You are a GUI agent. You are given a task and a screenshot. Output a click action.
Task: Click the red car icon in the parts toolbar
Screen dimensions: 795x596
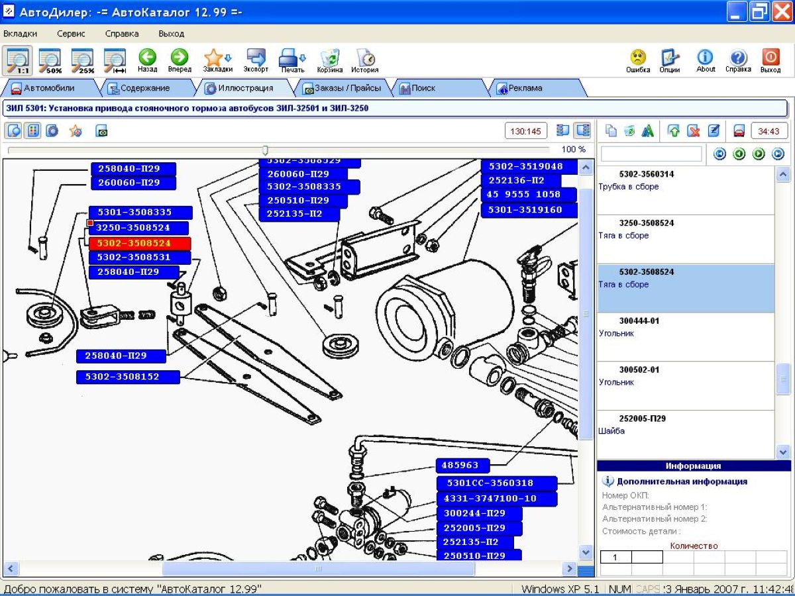[739, 131]
